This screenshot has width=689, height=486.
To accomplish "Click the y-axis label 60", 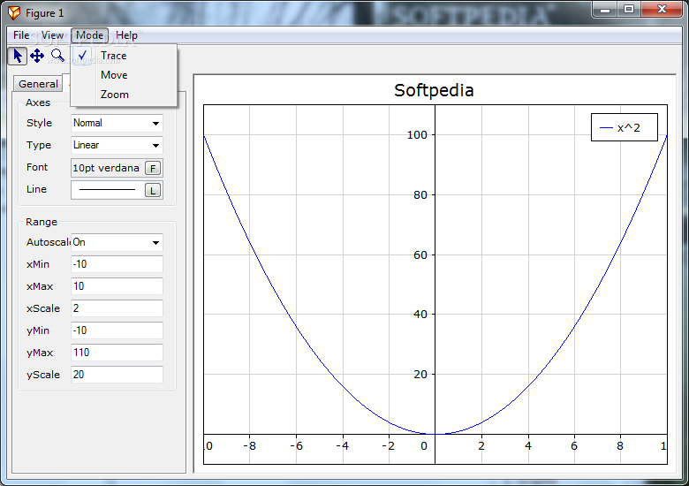I will 420,254.
